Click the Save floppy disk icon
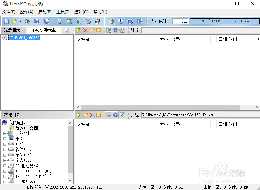 [x=37, y=21]
